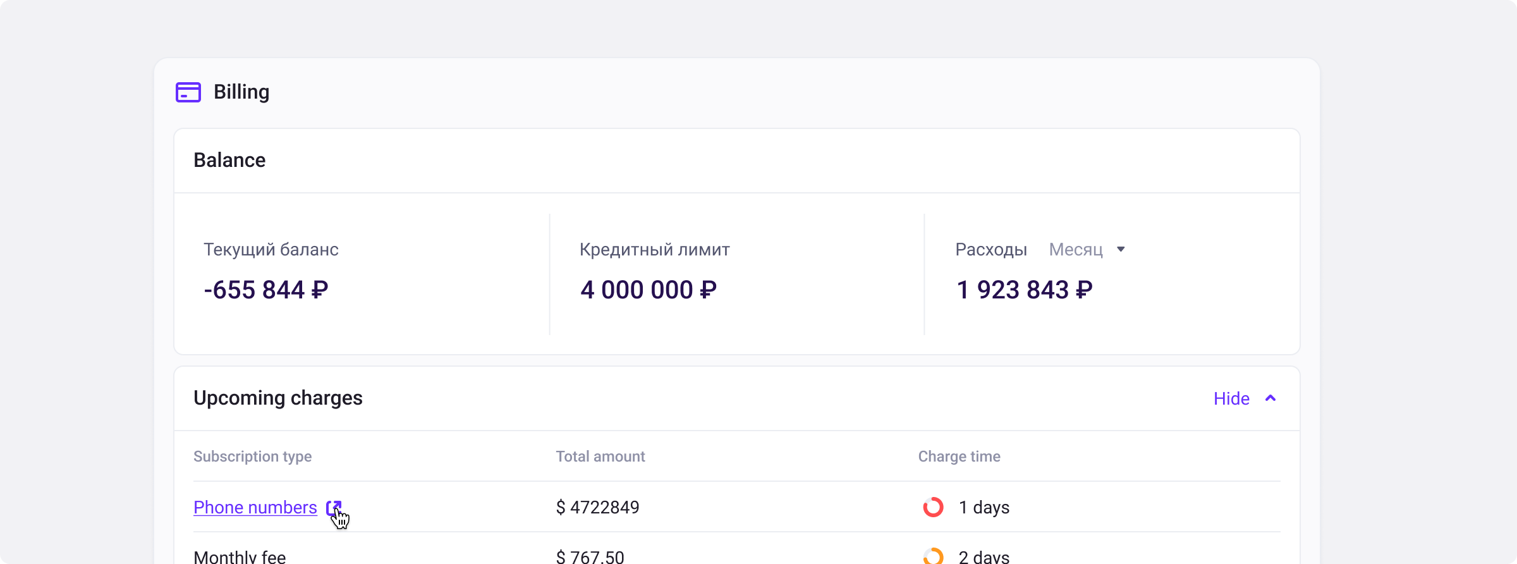This screenshot has width=1517, height=564.
Task: Click the Upcoming charges section heading
Action: [277, 398]
